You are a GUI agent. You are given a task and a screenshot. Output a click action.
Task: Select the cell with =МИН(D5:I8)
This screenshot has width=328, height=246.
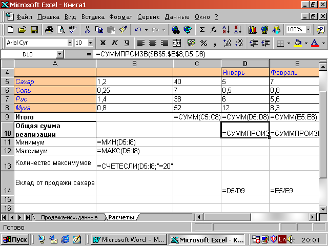pos(134,142)
